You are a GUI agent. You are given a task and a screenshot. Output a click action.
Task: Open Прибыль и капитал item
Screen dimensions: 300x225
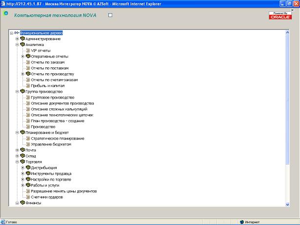point(48,85)
